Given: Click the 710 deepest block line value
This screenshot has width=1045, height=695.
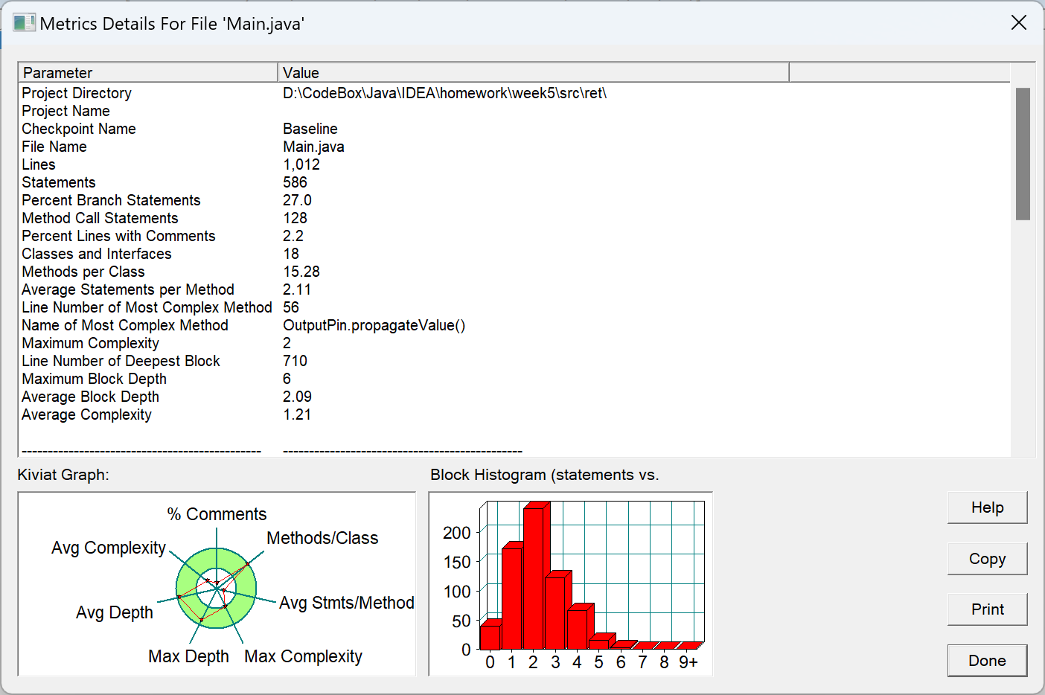Looking at the screenshot, I should 295,361.
